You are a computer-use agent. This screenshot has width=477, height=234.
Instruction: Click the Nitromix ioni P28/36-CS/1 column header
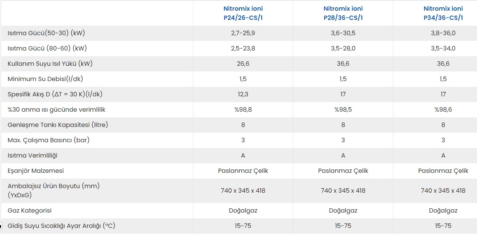(343, 13)
